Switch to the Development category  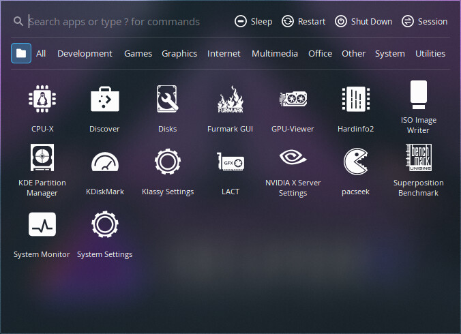[x=85, y=53]
